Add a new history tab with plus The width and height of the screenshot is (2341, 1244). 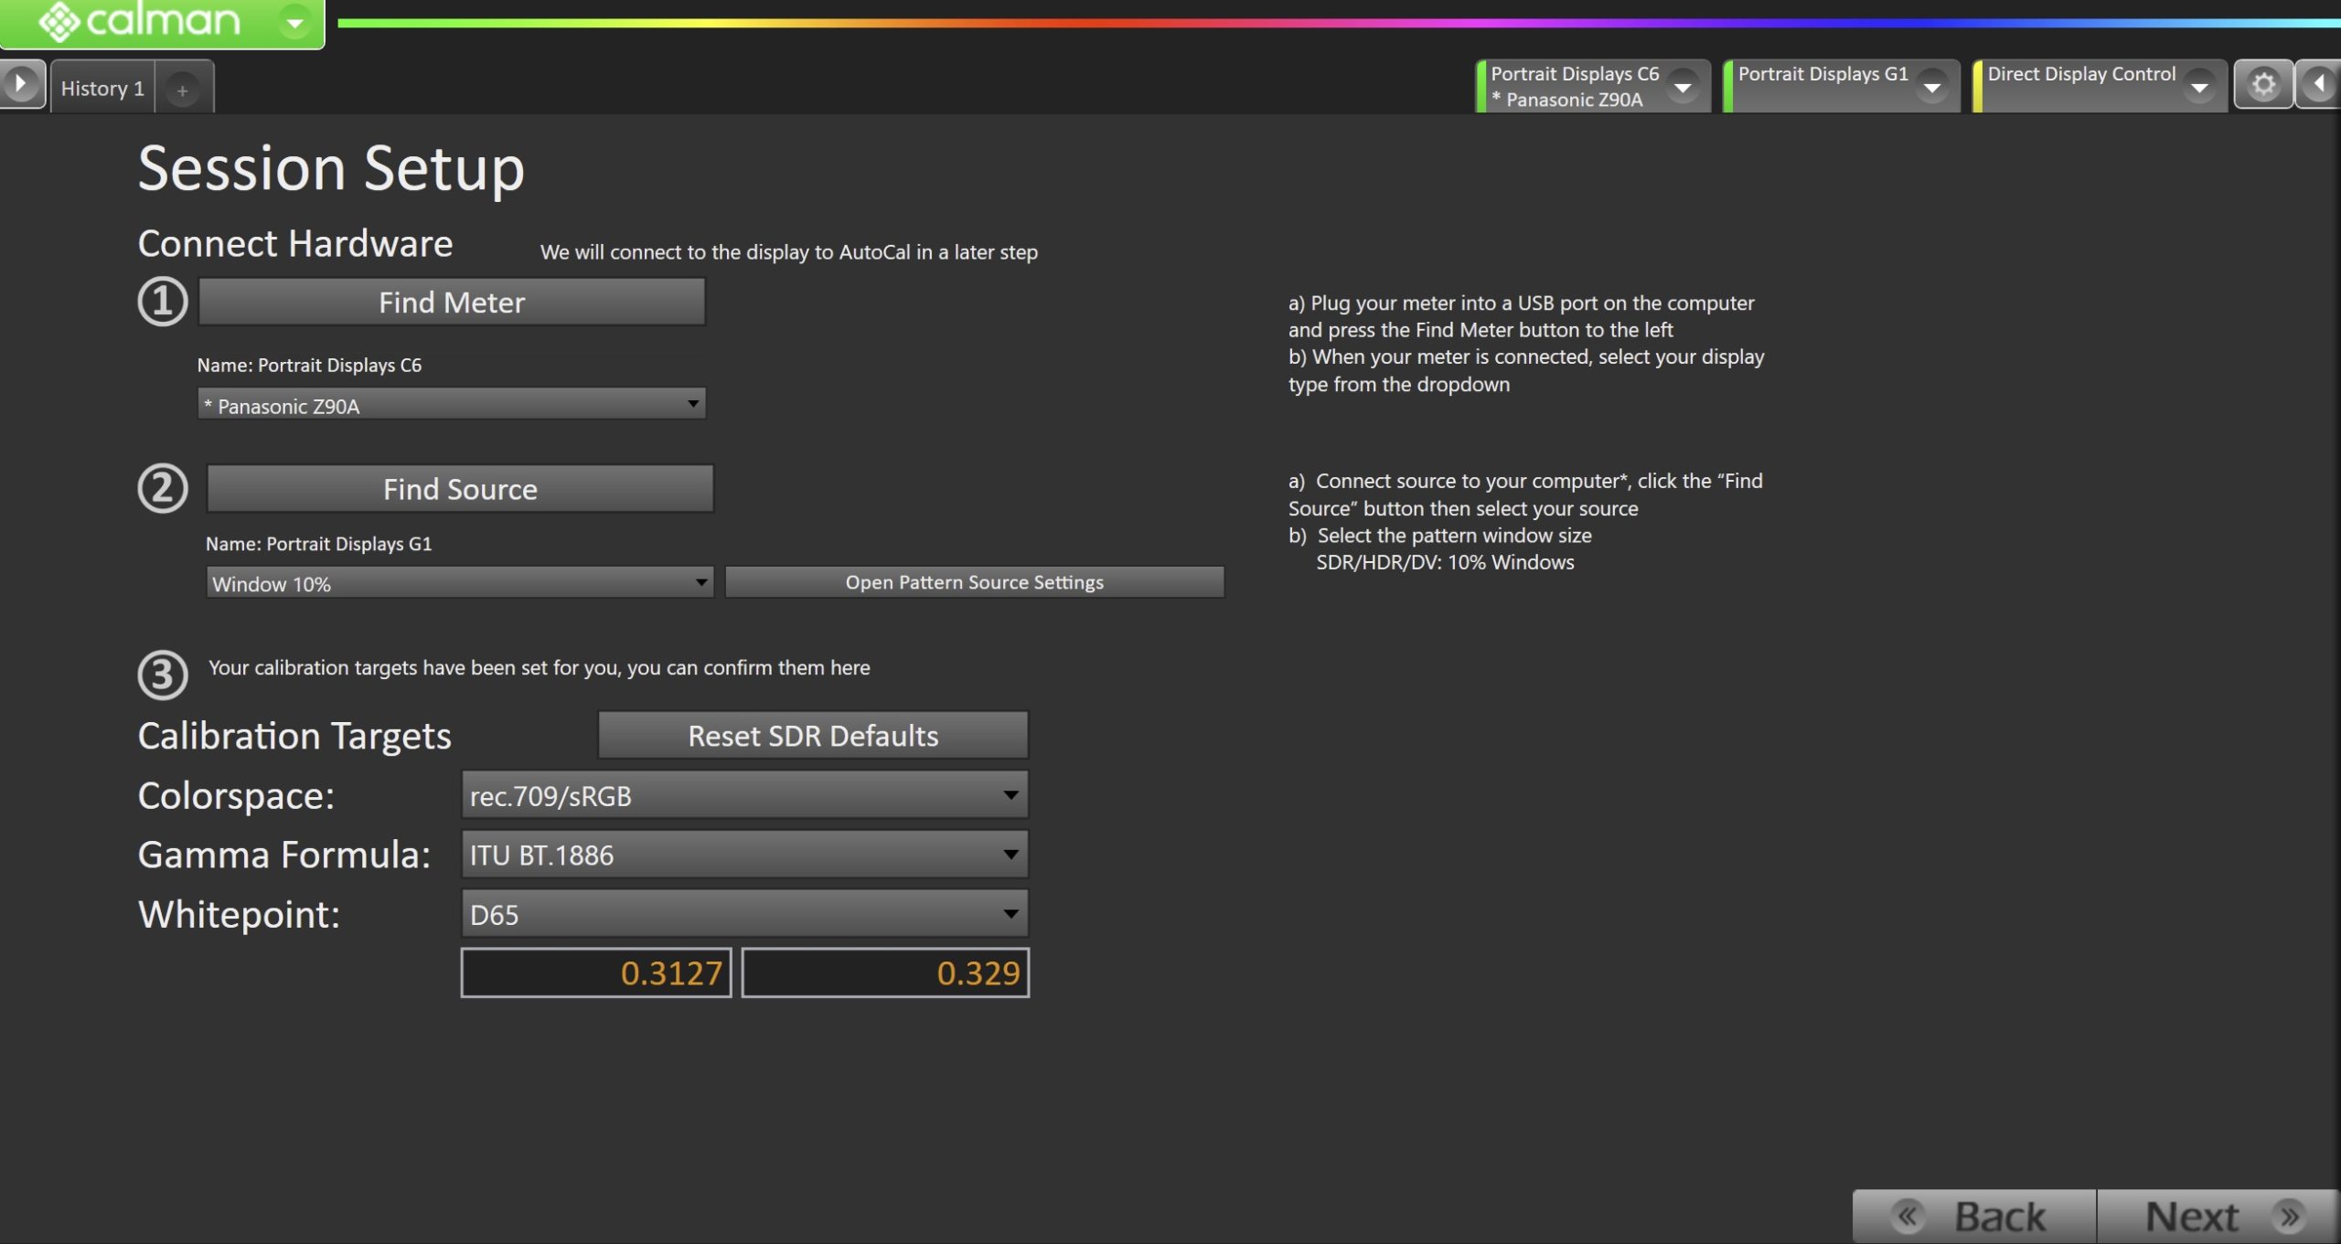pos(183,90)
